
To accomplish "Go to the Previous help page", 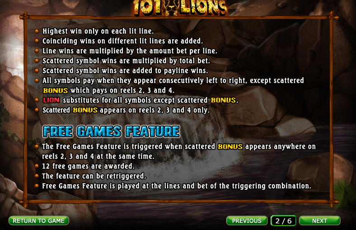I will (247, 221).
